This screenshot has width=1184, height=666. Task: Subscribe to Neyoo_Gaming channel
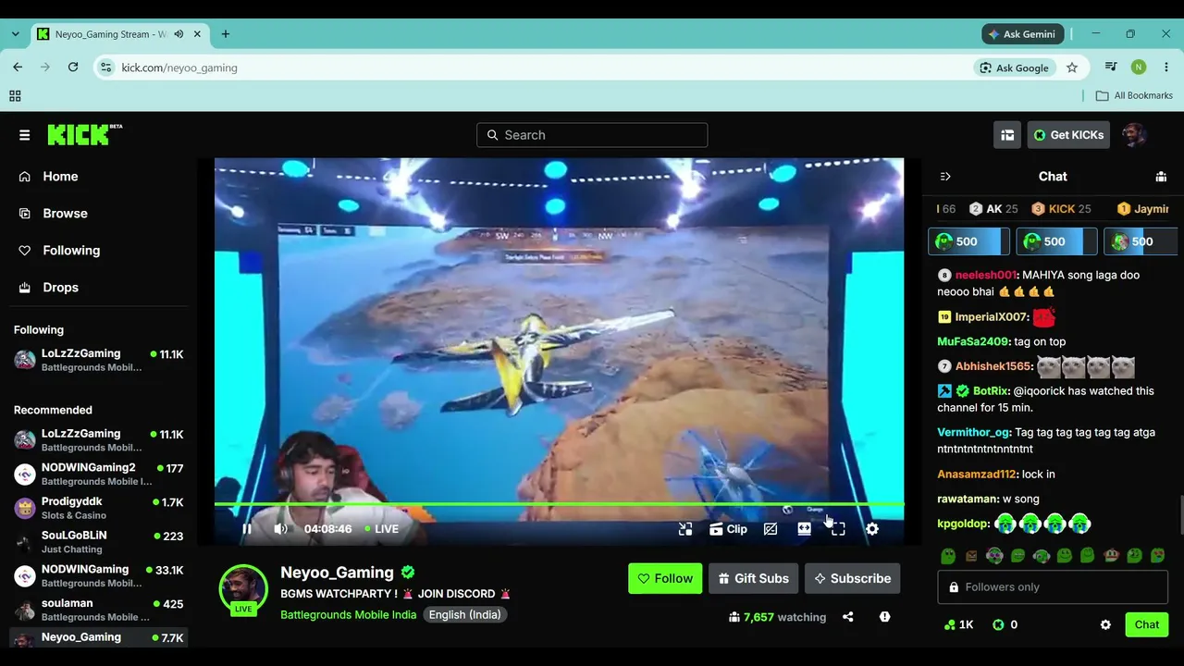pyautogui.click(x=852, y=578)
